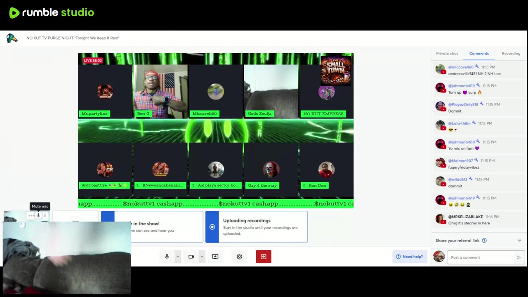Click @wildd513 username in comments
This screenshot has height=297, width=528.
[x=457, y=179]
